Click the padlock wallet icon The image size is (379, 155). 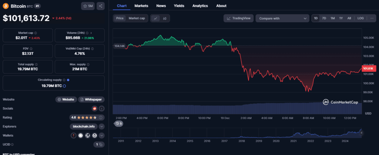coord(94,136)
